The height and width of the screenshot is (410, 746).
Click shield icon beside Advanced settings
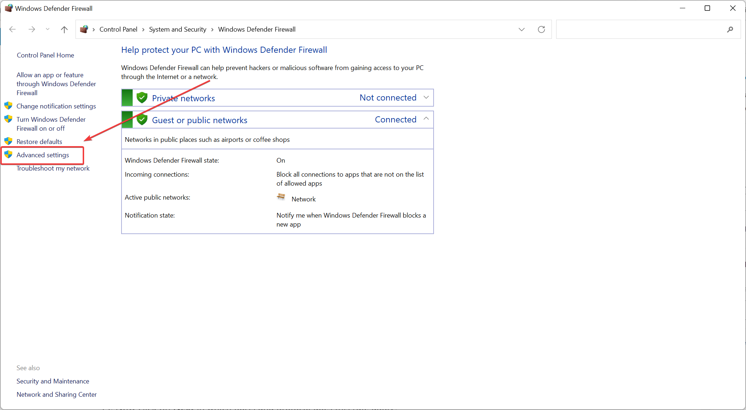8,154
